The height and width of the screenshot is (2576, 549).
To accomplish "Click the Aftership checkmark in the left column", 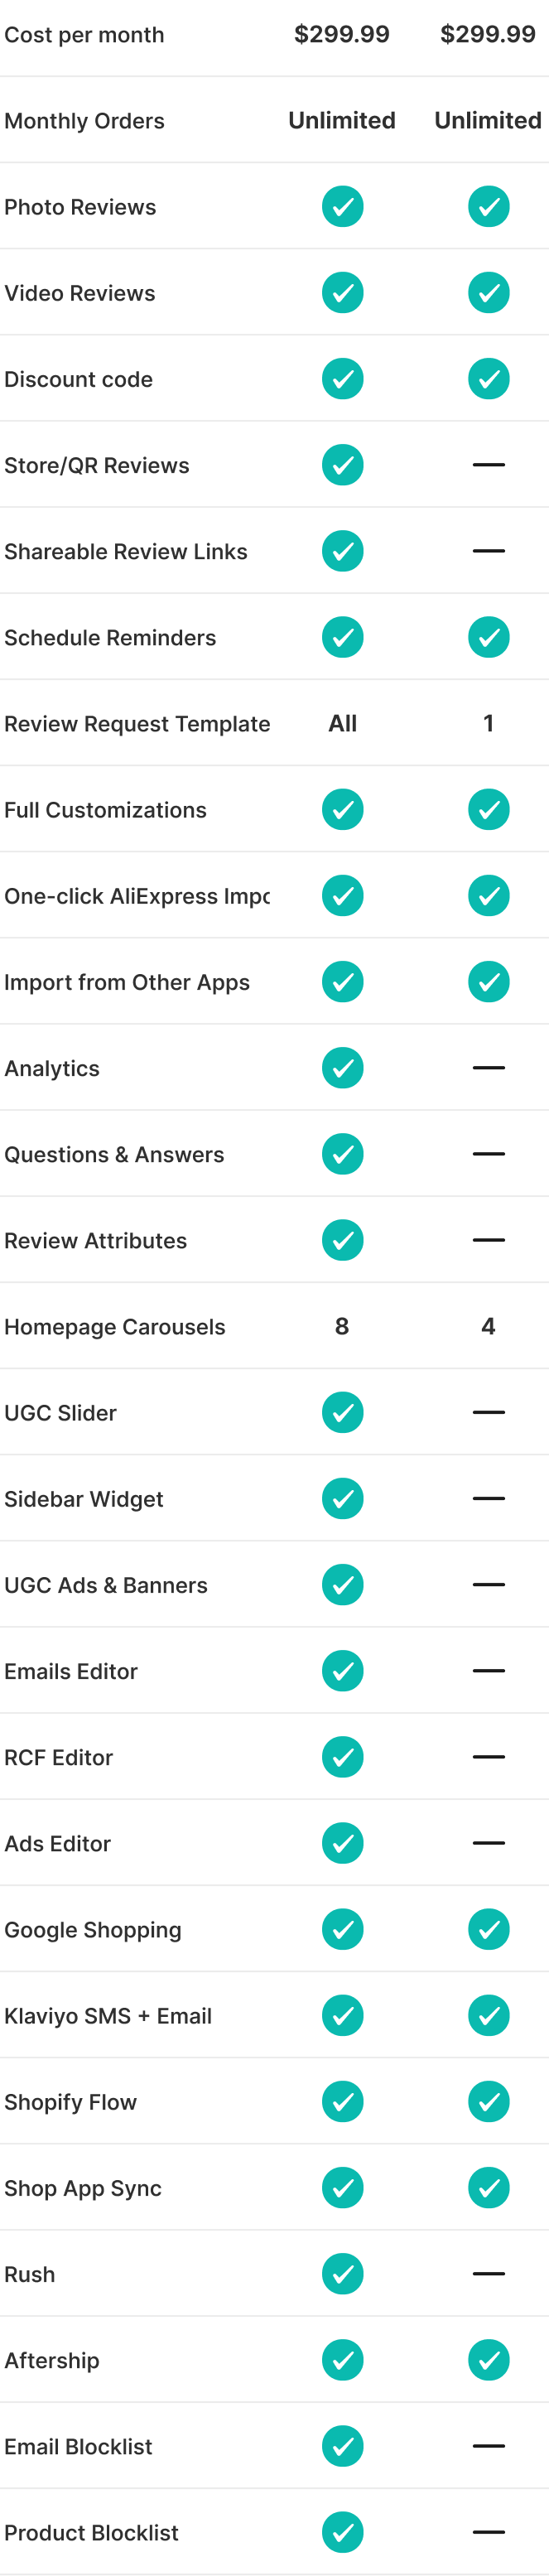I will [x=342, y=2360].
